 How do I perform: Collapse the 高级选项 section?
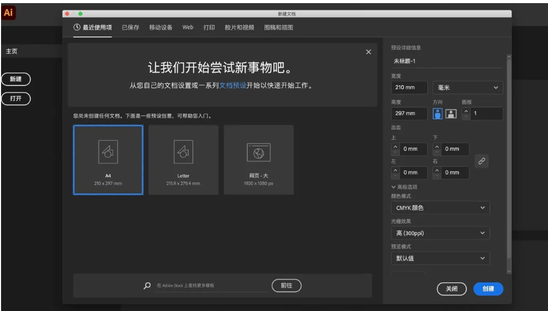(x=404, y=187)
